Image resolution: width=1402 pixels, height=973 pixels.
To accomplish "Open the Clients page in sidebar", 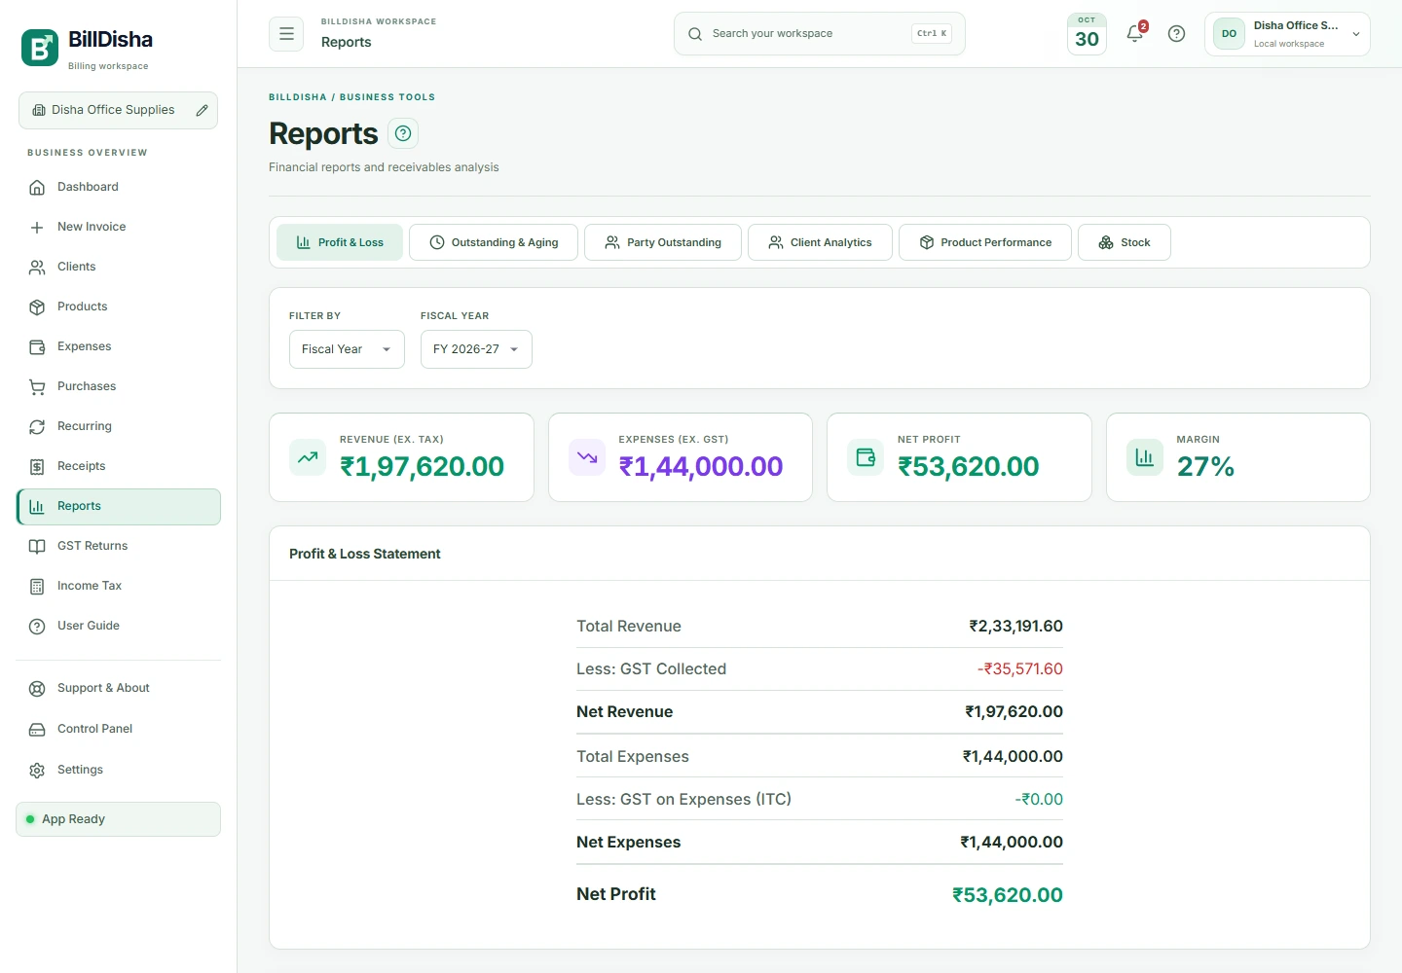I will point(119,267).
